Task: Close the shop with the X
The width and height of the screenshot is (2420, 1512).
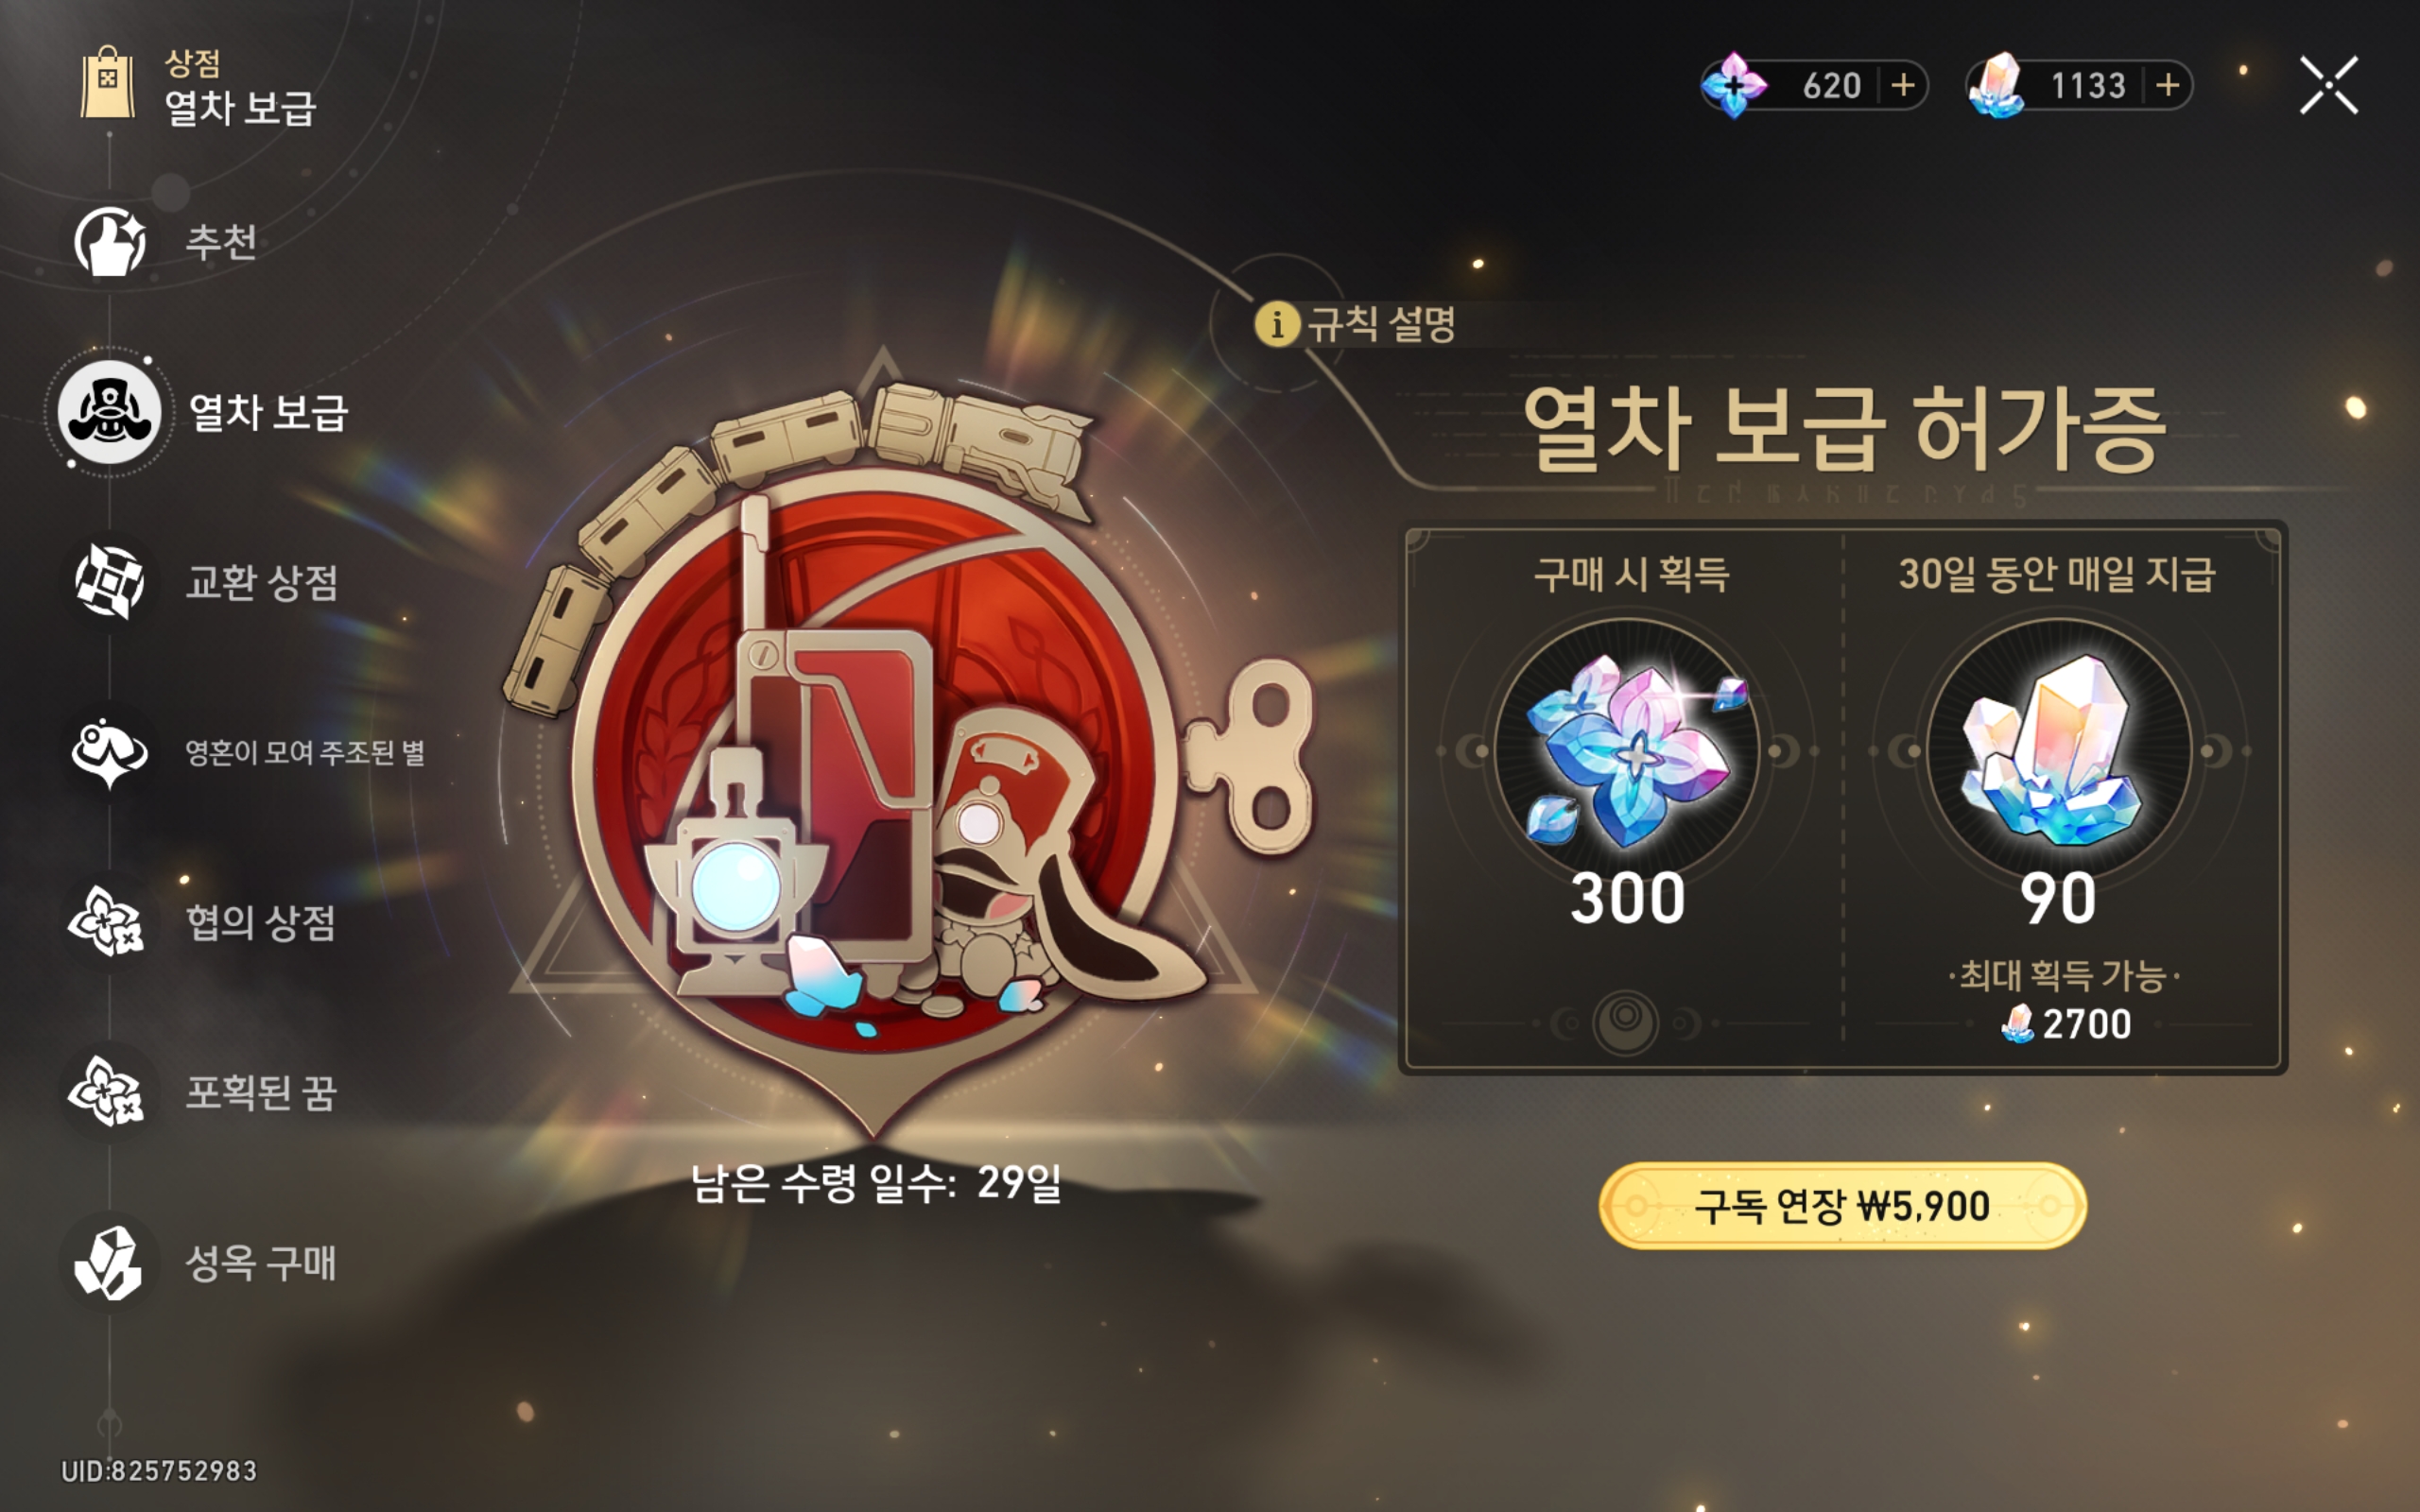Action: (2329, 85)
